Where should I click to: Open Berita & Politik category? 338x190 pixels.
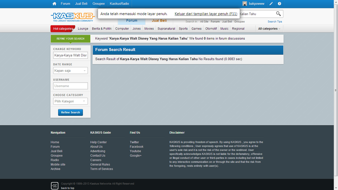[x=102, y=29]
